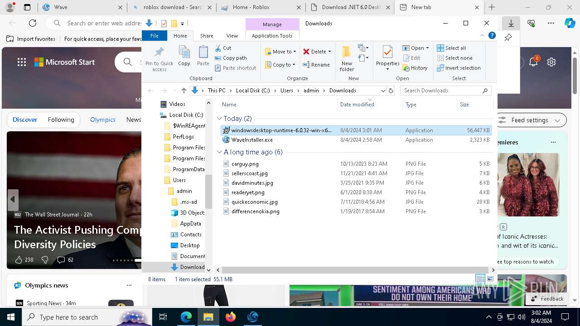This screenshot has height=326, width=580.
Task: Select AppData in navigation tree
Action: pyautogui.click(x=187, y=224)
